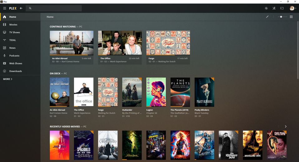299x162 pixels.
Task: Open the grid view options icon
Action: [291, 17]
